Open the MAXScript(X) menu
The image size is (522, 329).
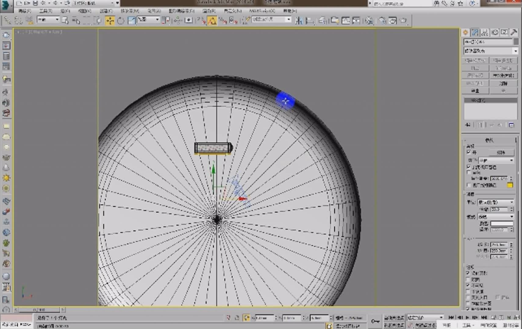pos(262,11)
